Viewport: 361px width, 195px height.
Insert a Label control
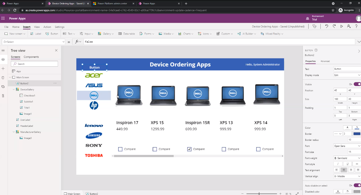point(36,34)
